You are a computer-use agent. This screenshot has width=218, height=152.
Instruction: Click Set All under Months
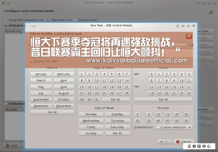52,112
